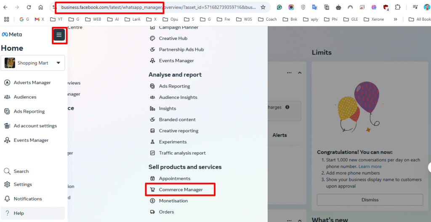The height and width of the screenshot is (222, 431).
Task: Click the Audiences icon in the sidebar
Action: [8, 97]
